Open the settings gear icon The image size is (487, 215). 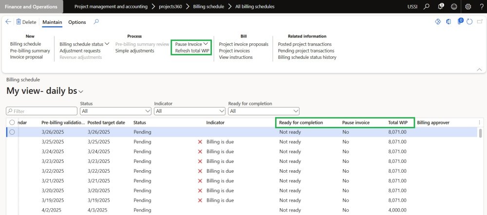pos(468,7)
